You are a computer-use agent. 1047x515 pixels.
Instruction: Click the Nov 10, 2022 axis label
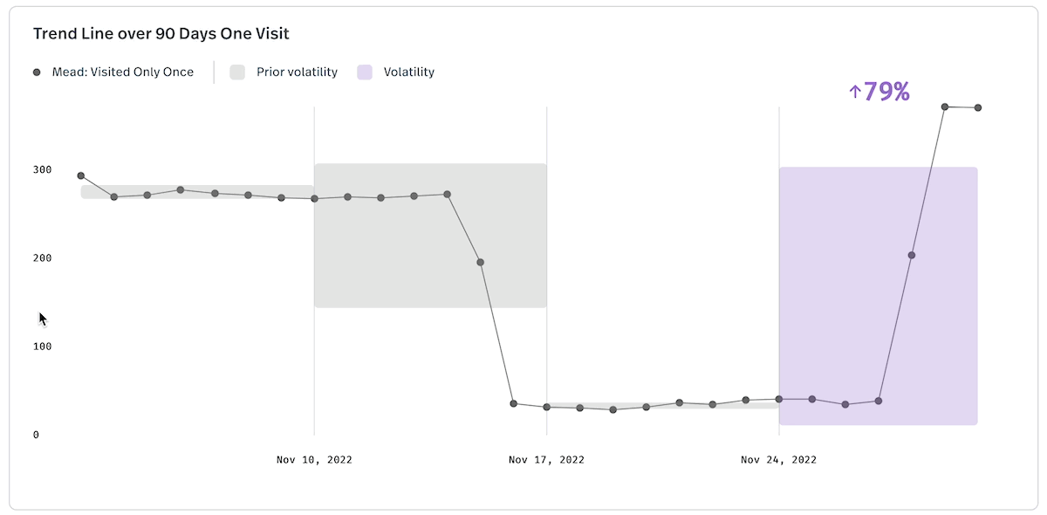[314, 459]
